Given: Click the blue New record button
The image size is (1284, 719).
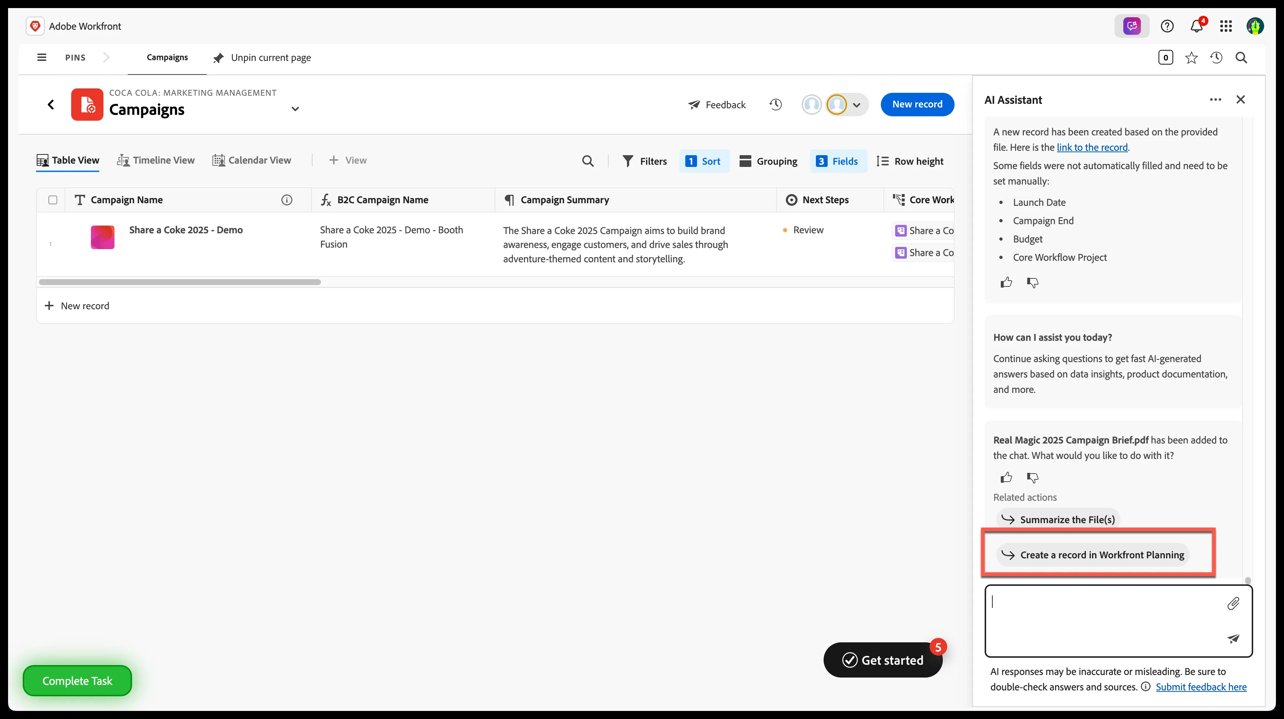Looking at the screenshot, I should [917, 104].
